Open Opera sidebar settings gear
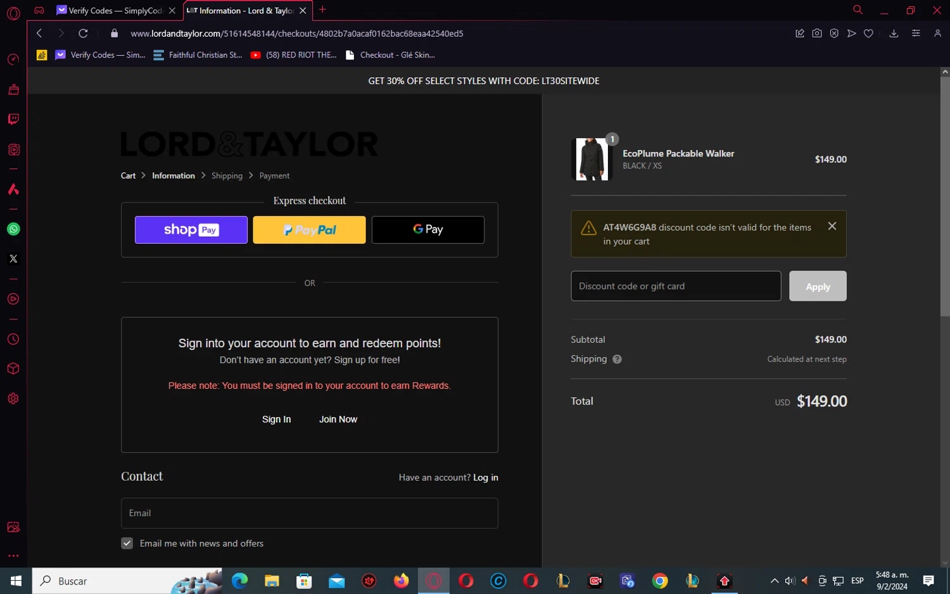Viewport: 950px width, 594px height. point(13,398)
